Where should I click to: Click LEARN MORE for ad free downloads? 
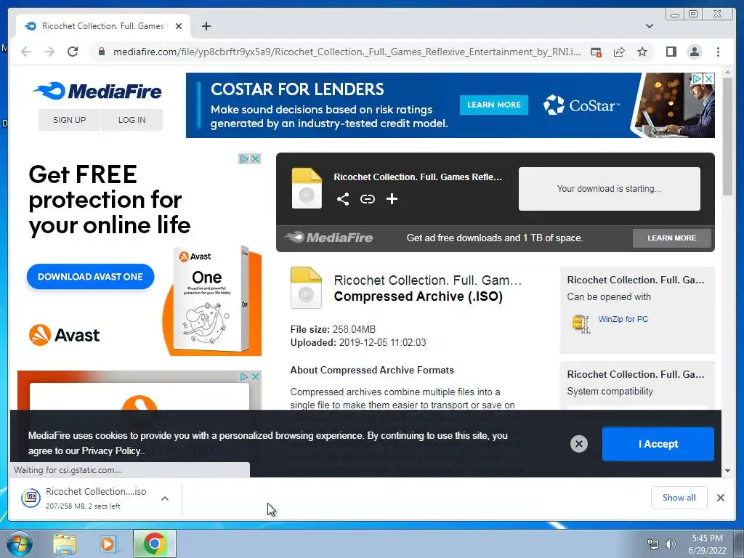click(x=672, y=238)
